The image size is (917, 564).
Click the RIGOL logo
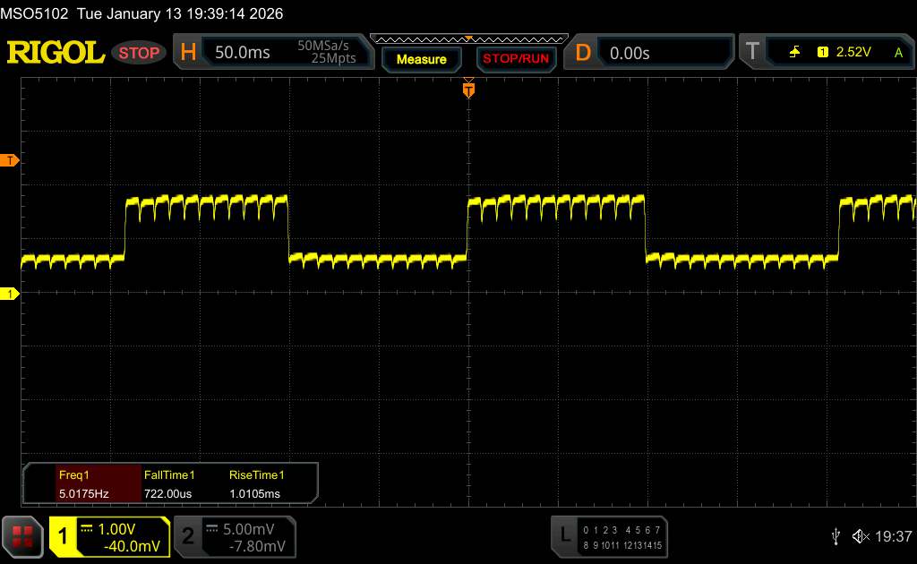[56, 53]
